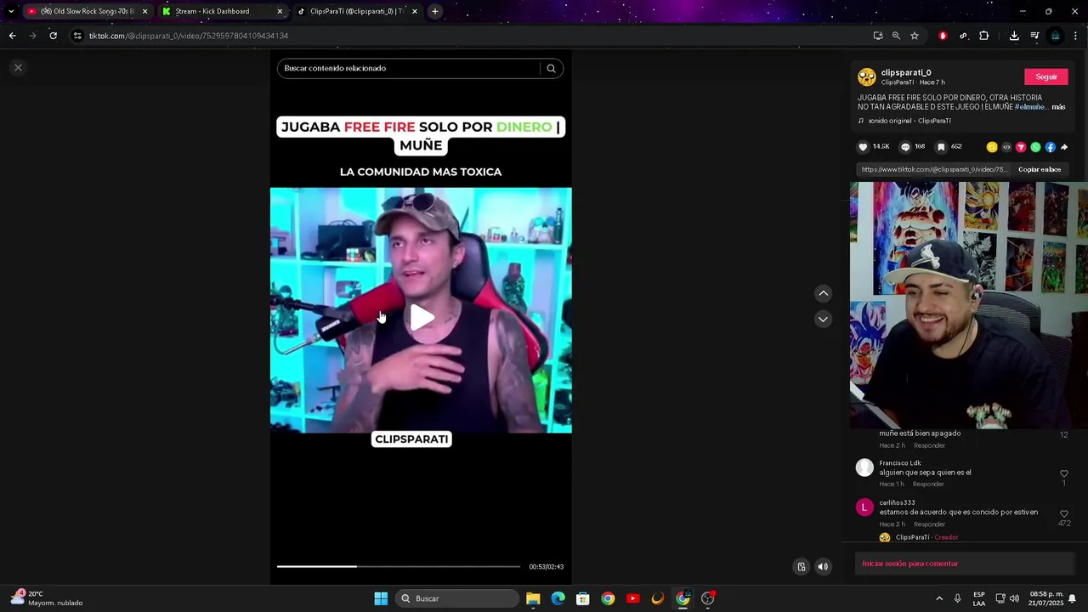Close the TikTok video viewer
Viewport: 1088px width, 612px height.
[18, 67]
